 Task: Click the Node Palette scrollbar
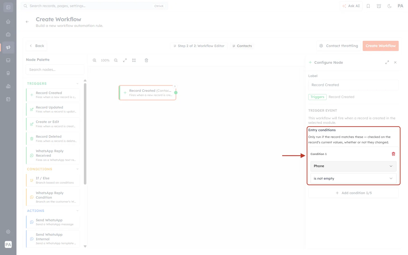click(x=85, y=134)
